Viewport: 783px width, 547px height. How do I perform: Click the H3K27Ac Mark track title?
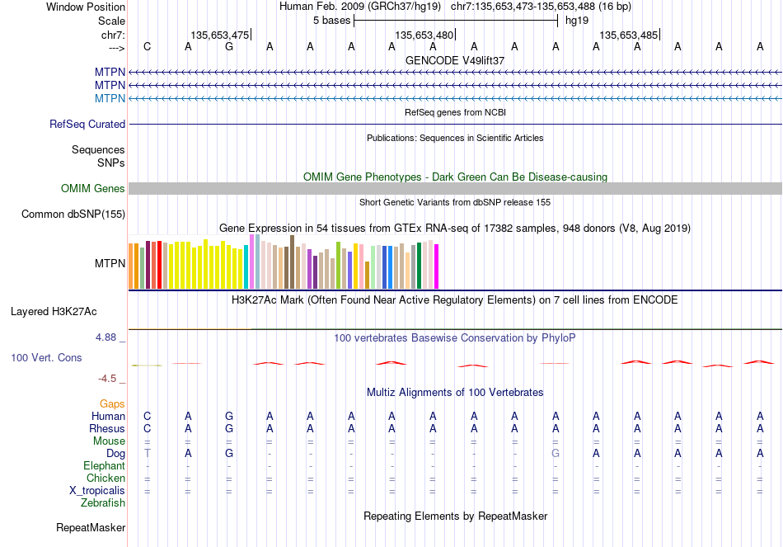pyautogui.click(x=455, y=300)
